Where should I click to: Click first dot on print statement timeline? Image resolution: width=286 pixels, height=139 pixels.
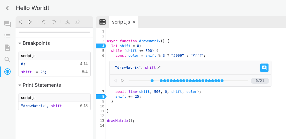click(152, 81)
